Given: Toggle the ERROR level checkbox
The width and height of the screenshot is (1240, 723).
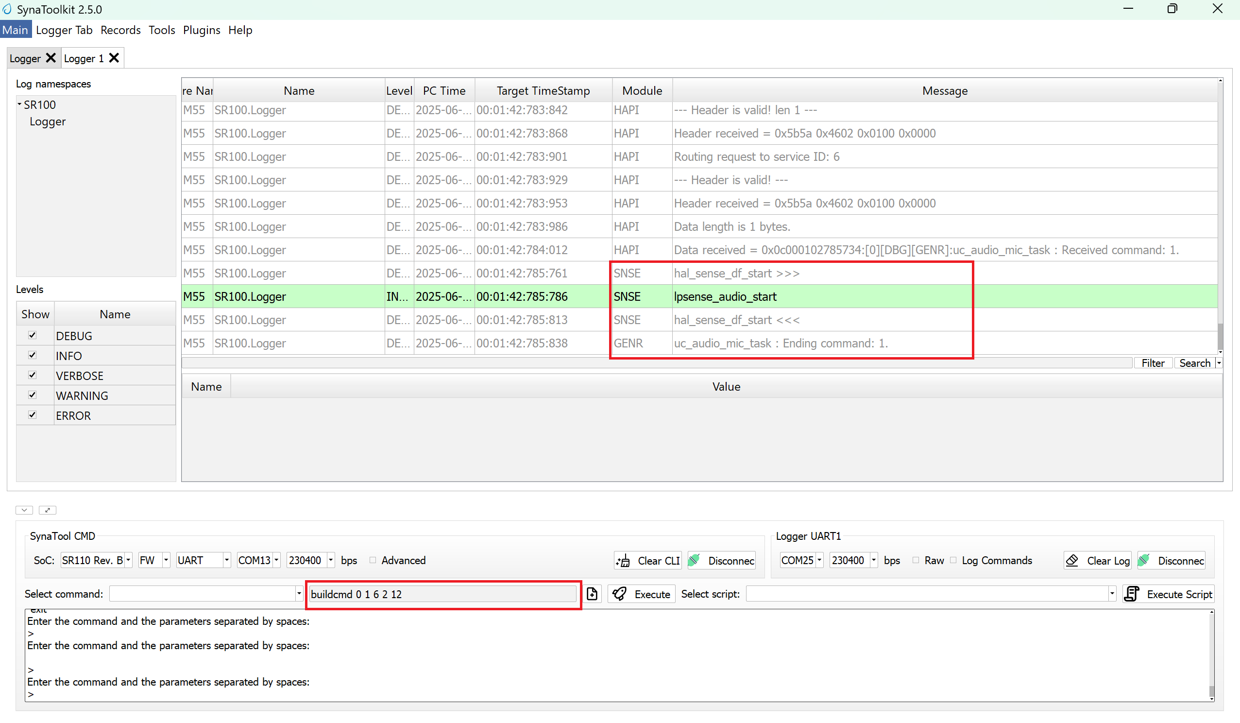Looking at the screenshot, I should (33, 414).
